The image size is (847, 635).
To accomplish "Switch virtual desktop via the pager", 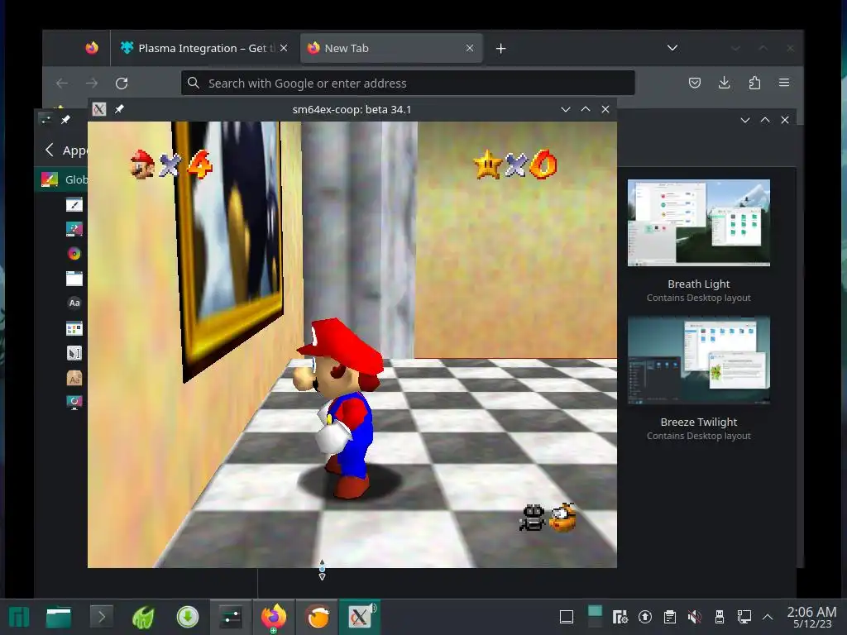I will [x=595, y=617].
